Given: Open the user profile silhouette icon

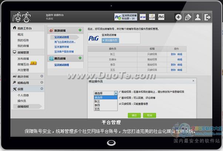Looking at the screenshot, I should click(198, 17).
